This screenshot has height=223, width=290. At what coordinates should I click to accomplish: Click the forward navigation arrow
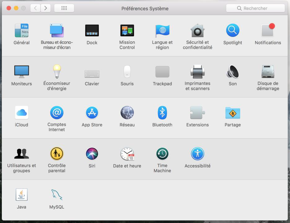(x=46, y=8)
